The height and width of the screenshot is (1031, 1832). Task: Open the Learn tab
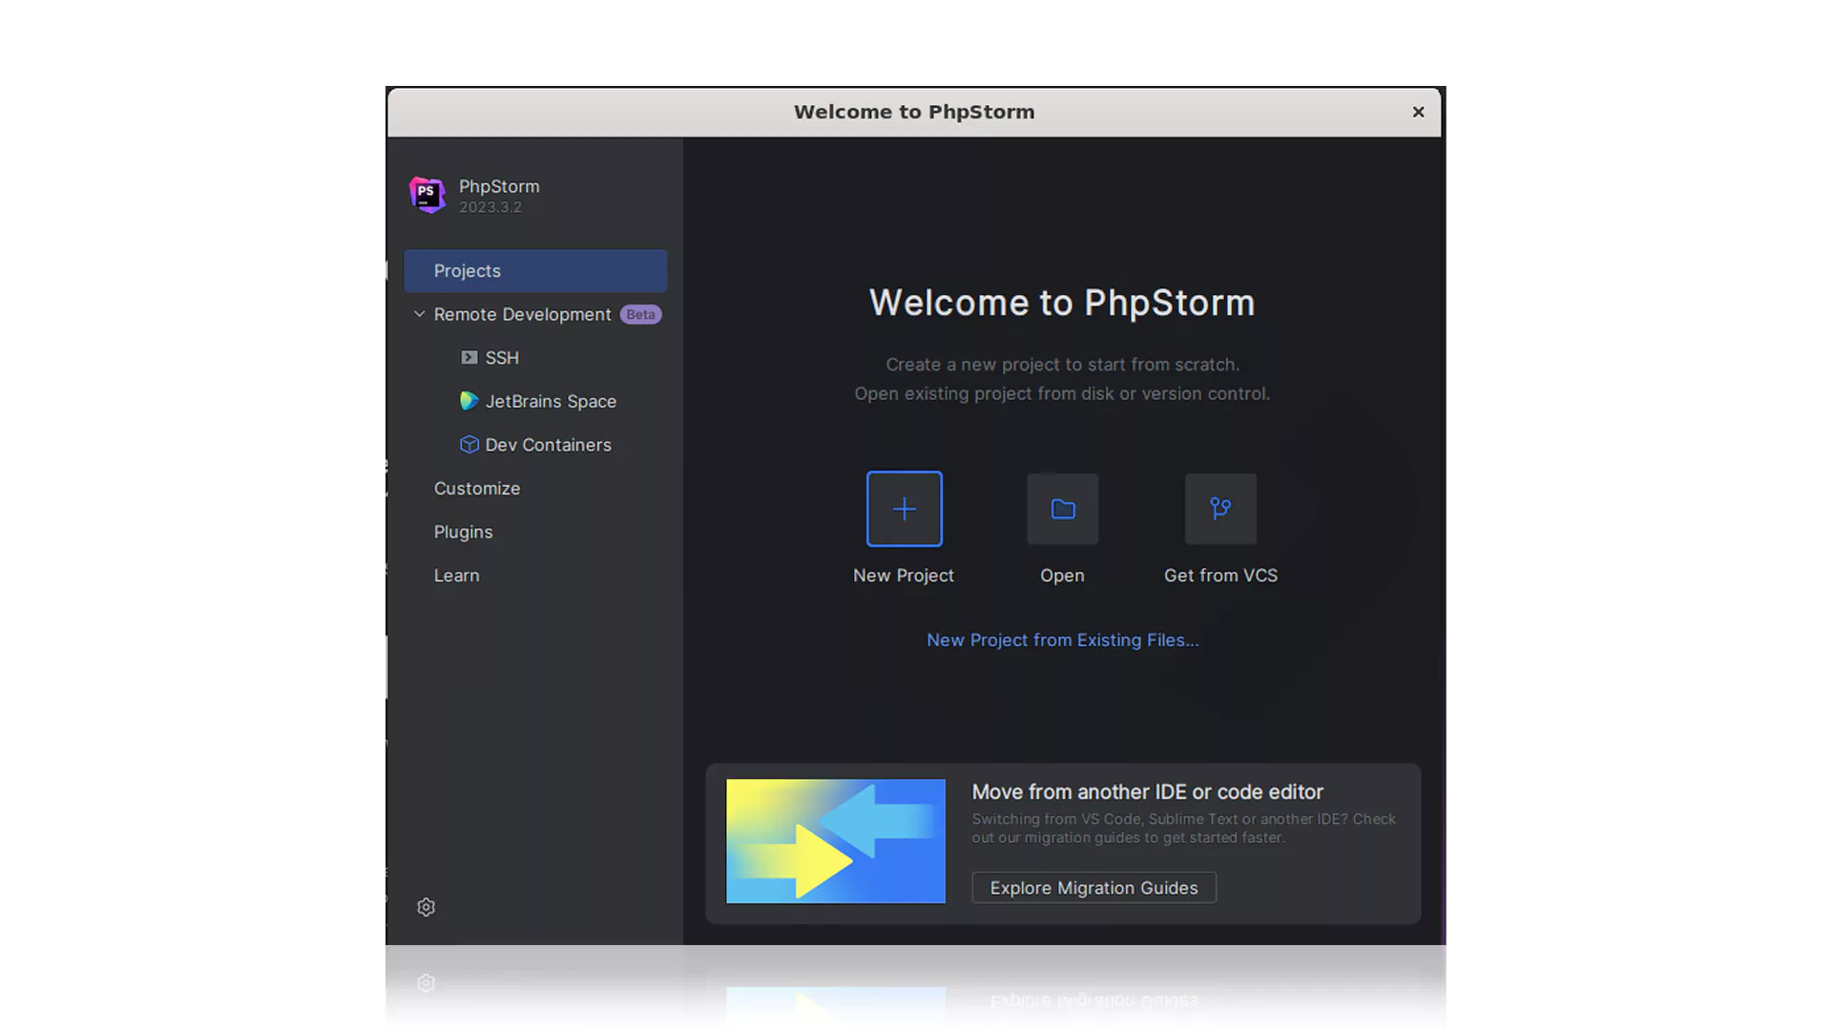coord(456,576)
